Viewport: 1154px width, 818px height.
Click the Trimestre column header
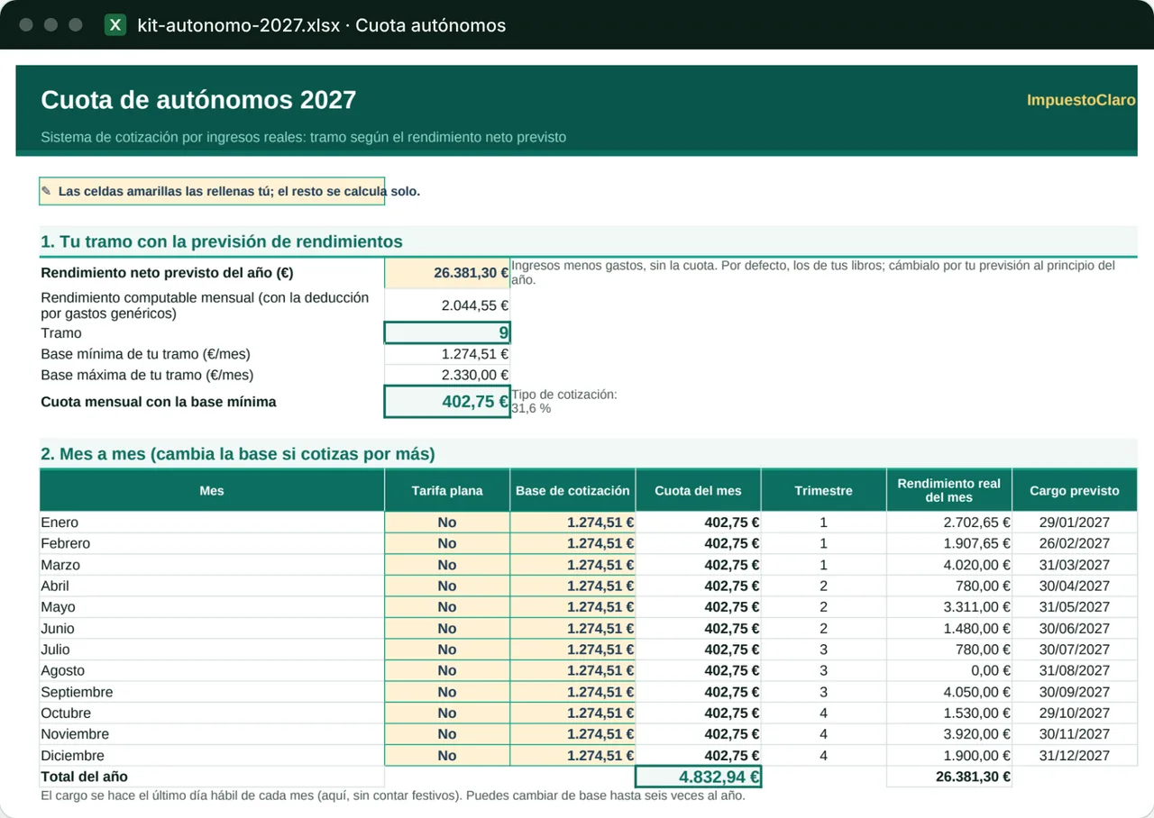point(823,491)
